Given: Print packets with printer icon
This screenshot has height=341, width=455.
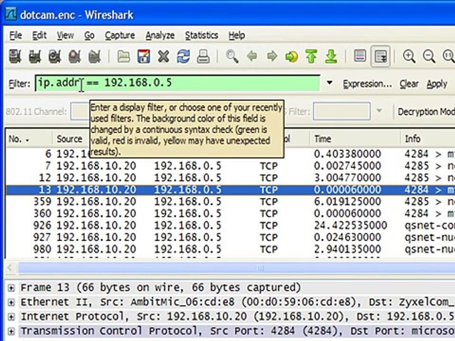Looking at the screenshot, I should coord(203,56).
